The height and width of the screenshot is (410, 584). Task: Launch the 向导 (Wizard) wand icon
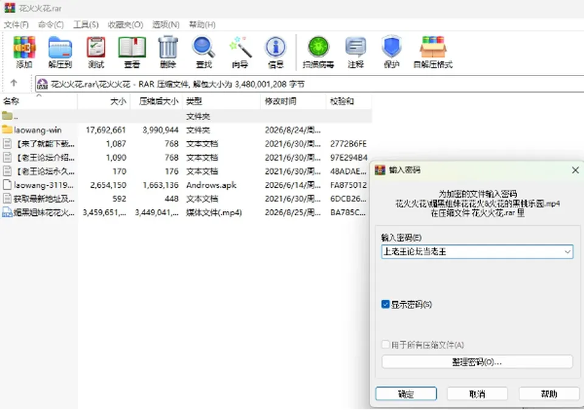tap(240, 52)
